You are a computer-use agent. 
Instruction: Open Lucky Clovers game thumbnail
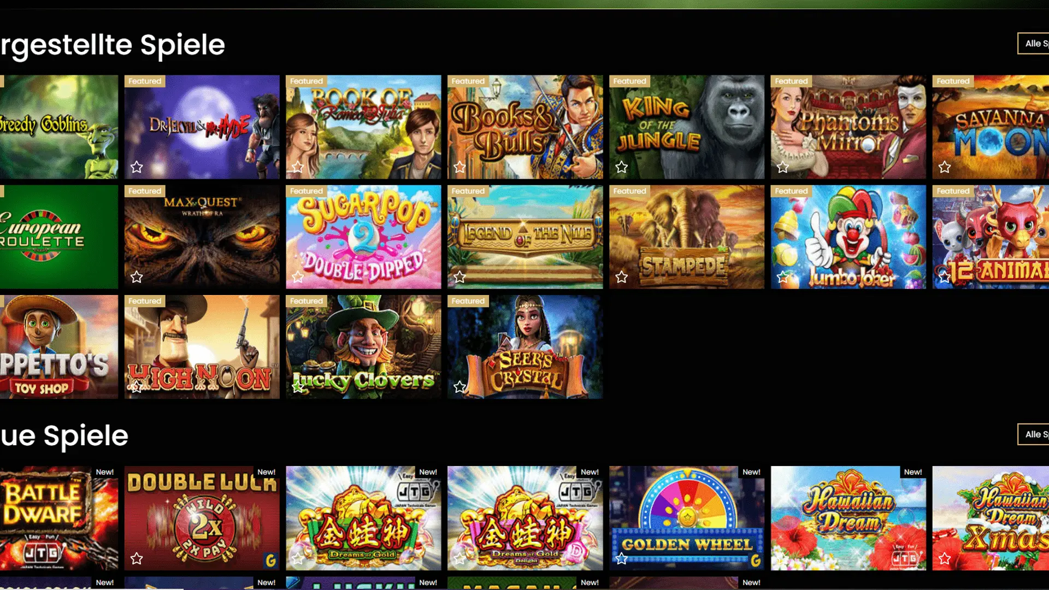coord(363,347)
